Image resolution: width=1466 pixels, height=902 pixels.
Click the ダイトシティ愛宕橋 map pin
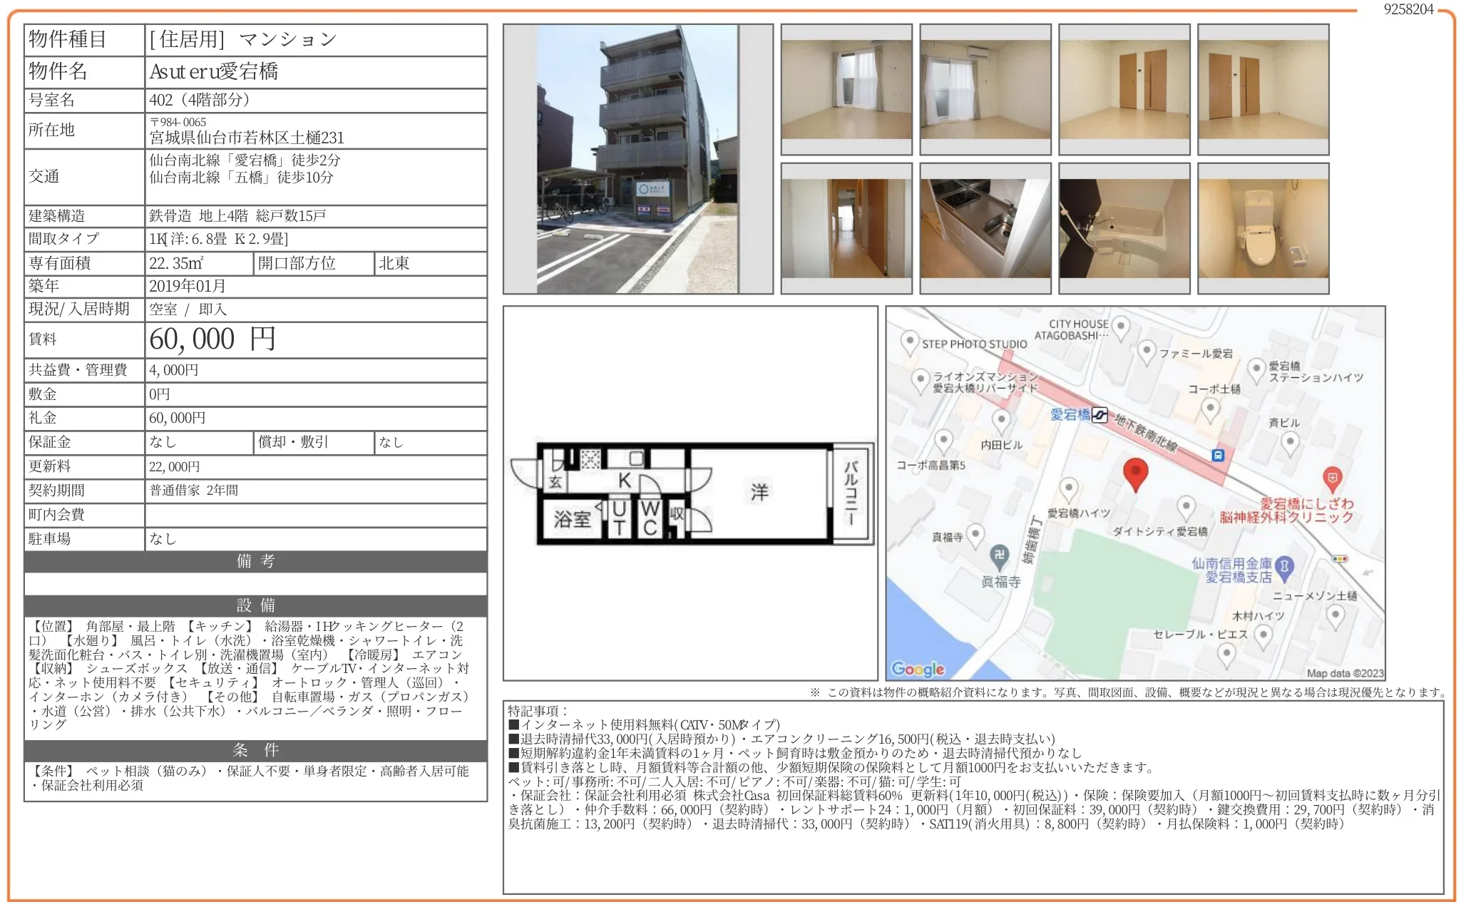1186,508
